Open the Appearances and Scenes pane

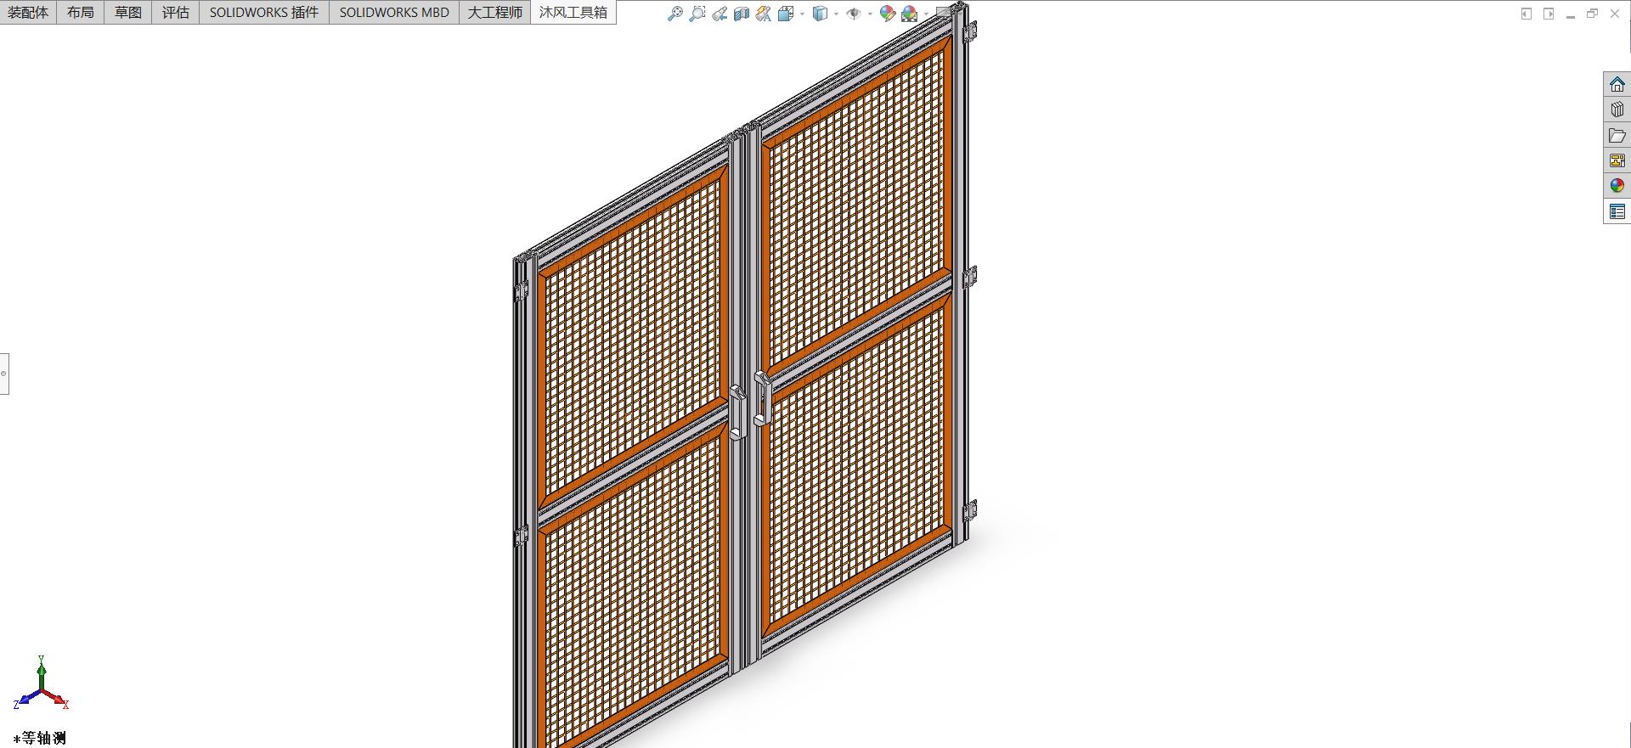click(1617, 186)
